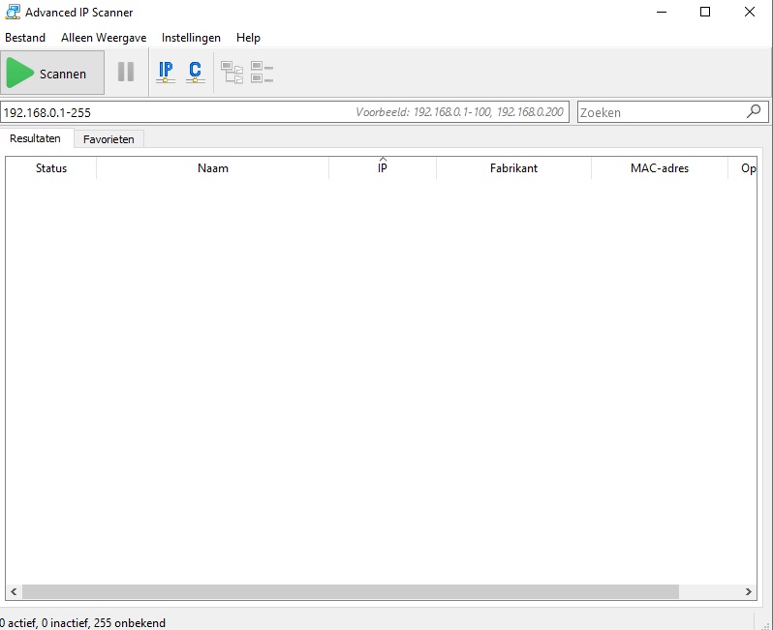Click the horizontal scrollbar thumb
This screenshot has width=773, height=630.
pos(351,591)
